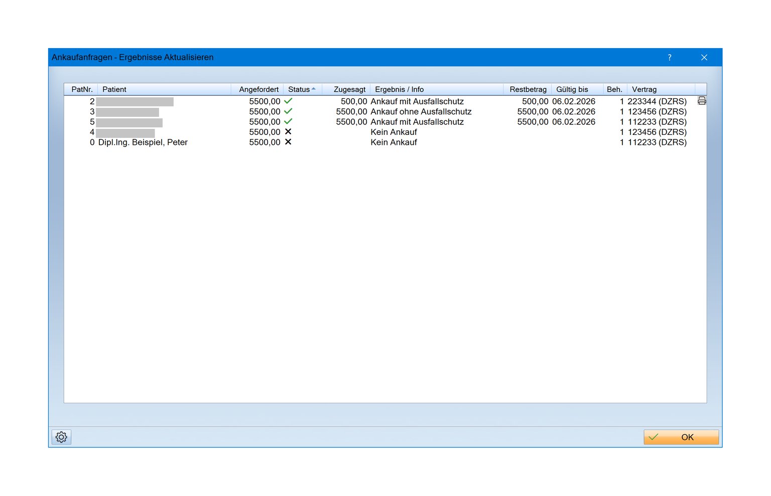The image size is (771, 496).
Task: Click the Patient column header
Action: coord(114,89)
